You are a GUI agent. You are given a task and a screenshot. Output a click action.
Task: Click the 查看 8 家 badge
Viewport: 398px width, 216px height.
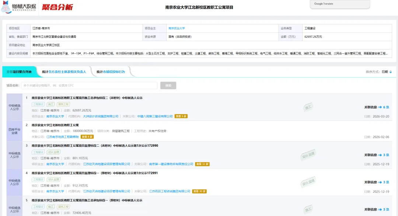click(87, 137)
